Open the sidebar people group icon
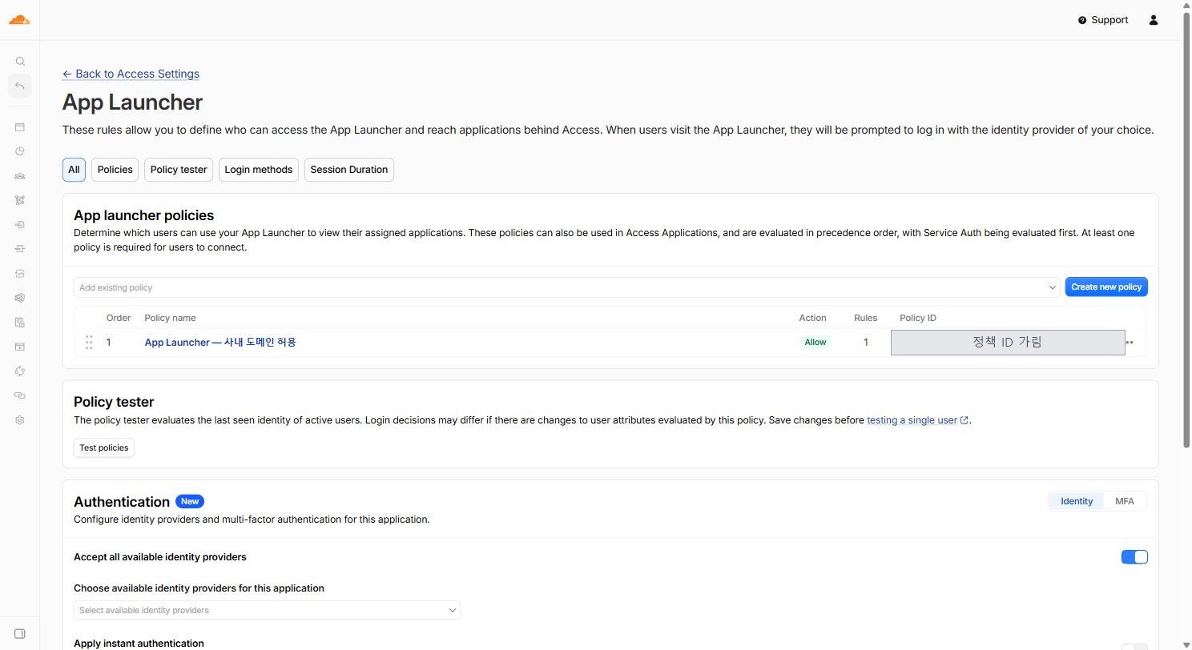This screenshot has width=1192, height=650. pos(20,176)
